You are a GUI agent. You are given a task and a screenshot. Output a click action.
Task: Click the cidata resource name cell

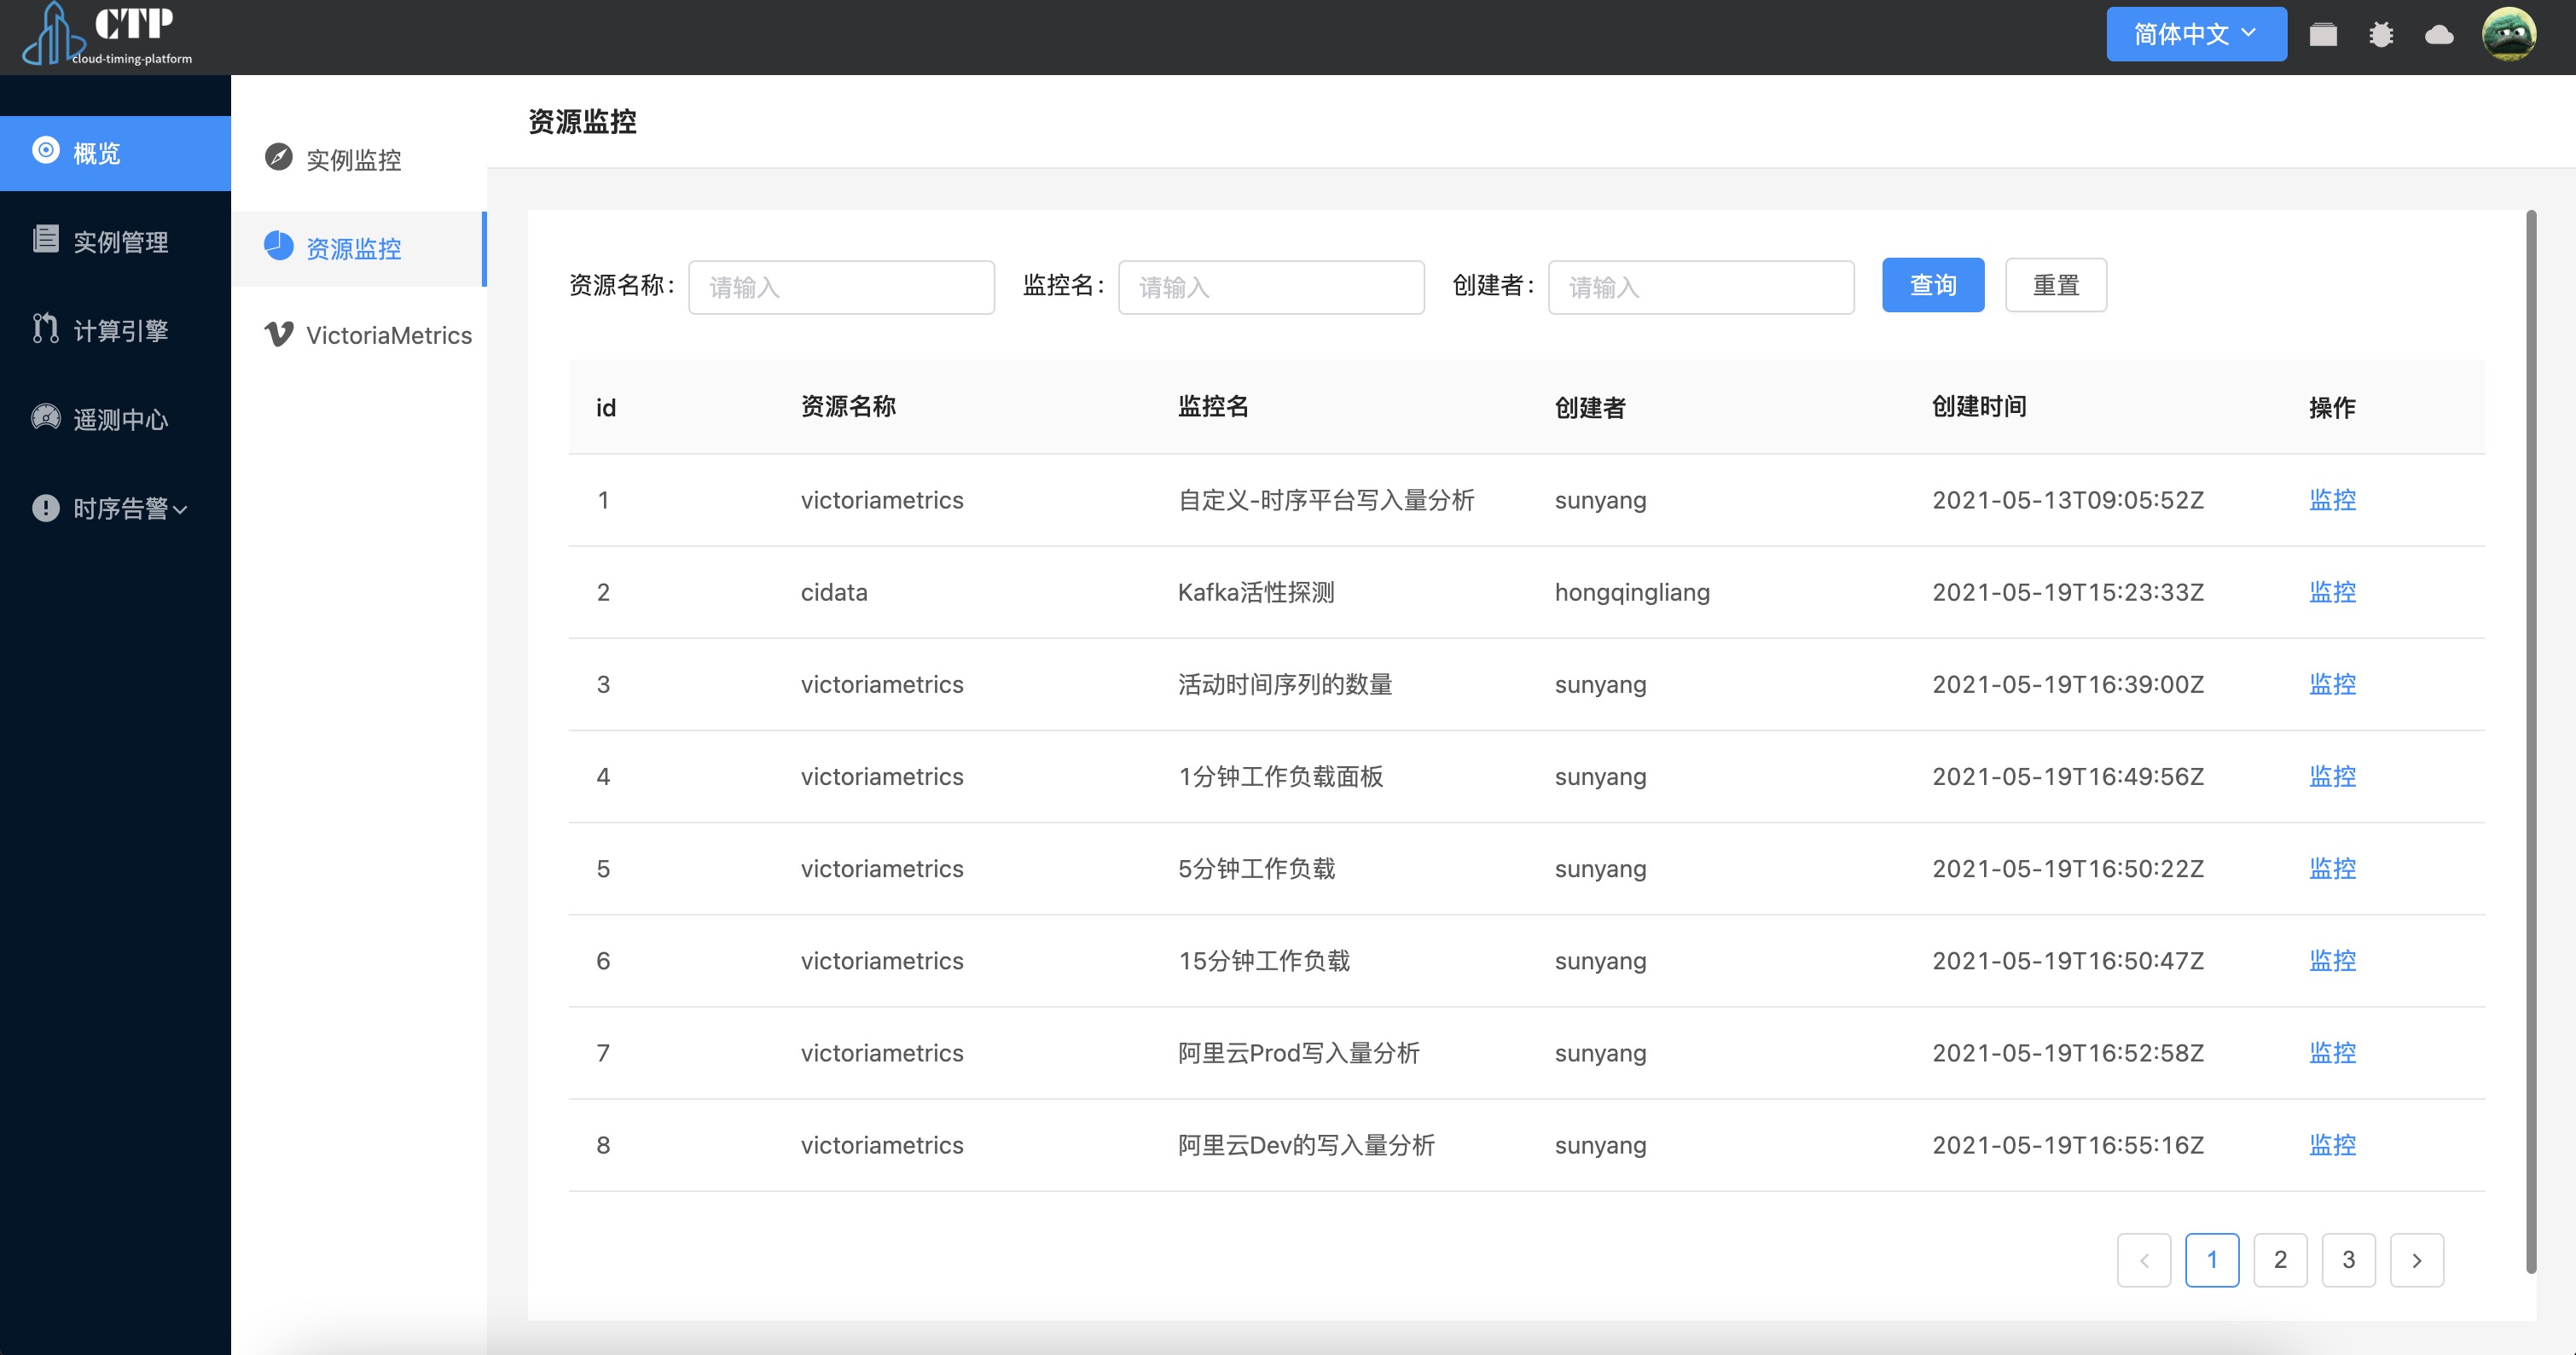pyautogui.click(x=834, y=592)
